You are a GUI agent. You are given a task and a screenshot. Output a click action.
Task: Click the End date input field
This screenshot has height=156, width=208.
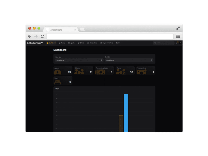tap(129, 60)
